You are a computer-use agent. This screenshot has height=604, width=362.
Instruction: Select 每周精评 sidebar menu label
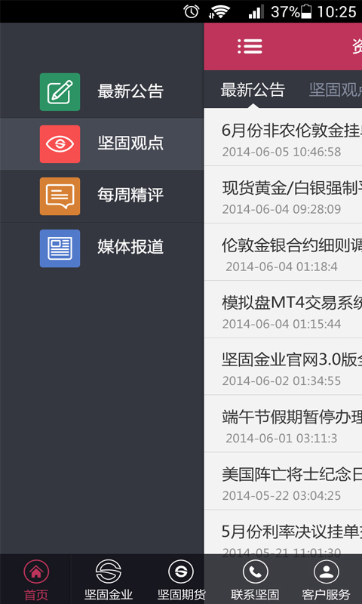130,196
